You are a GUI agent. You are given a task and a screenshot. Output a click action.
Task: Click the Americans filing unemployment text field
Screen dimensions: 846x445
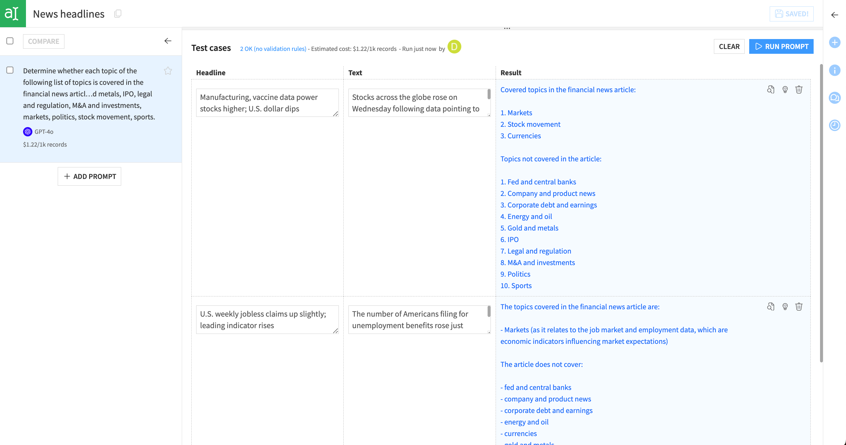click(x=419, y=320)
